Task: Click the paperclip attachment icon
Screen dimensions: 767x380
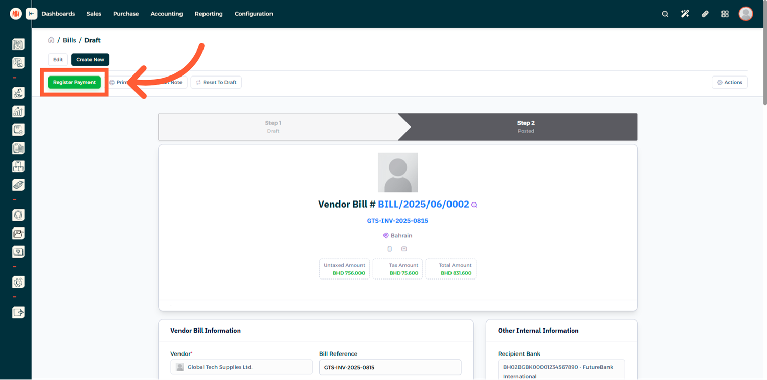Action: [705, 14]
